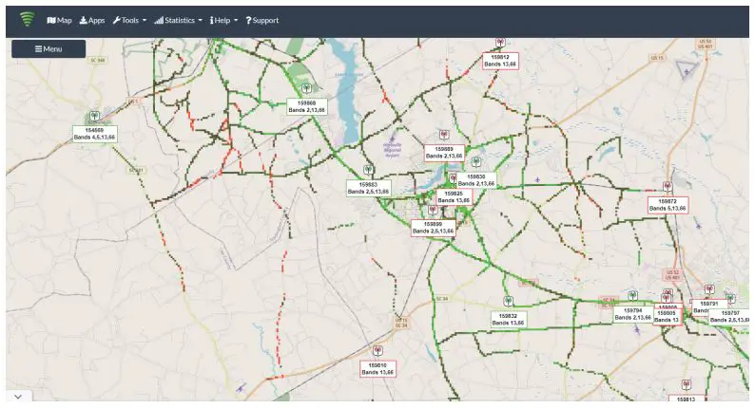Expand the Help dropdown menu
Image resolution: width=755 pixels, height=408 pixels.
(x=223, y=20)
